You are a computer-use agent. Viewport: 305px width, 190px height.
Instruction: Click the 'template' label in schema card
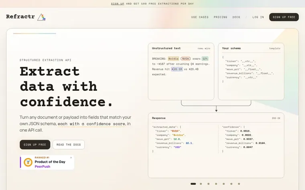[274, 48]
